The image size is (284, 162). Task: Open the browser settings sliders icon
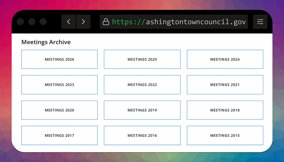[260, 22]
